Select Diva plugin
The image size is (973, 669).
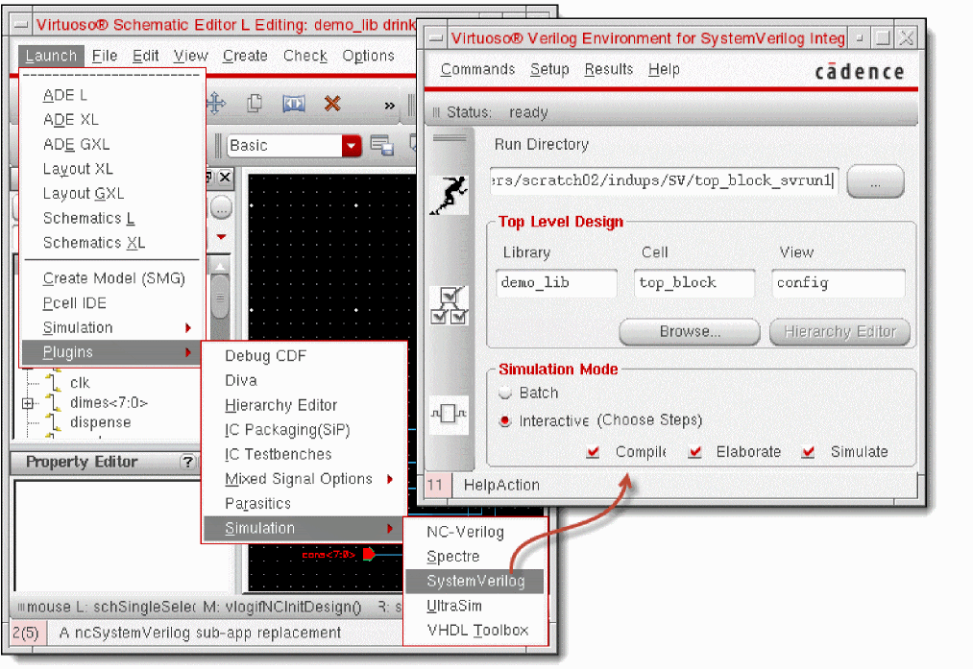[304, 381]
